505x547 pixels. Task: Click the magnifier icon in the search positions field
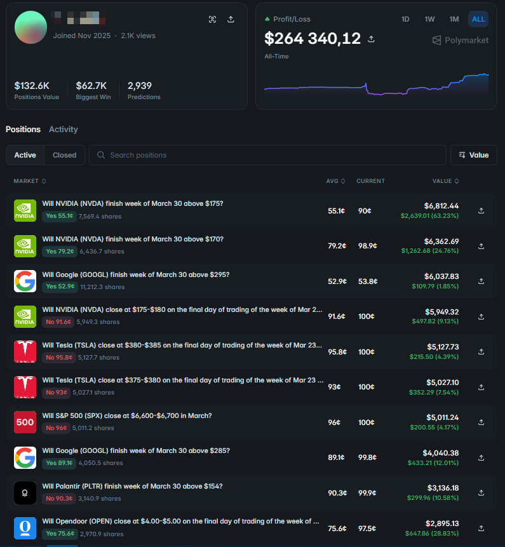click(x=101, y=155)
